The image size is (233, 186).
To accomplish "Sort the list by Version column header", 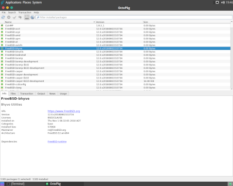I will click(x=119, y=22).
